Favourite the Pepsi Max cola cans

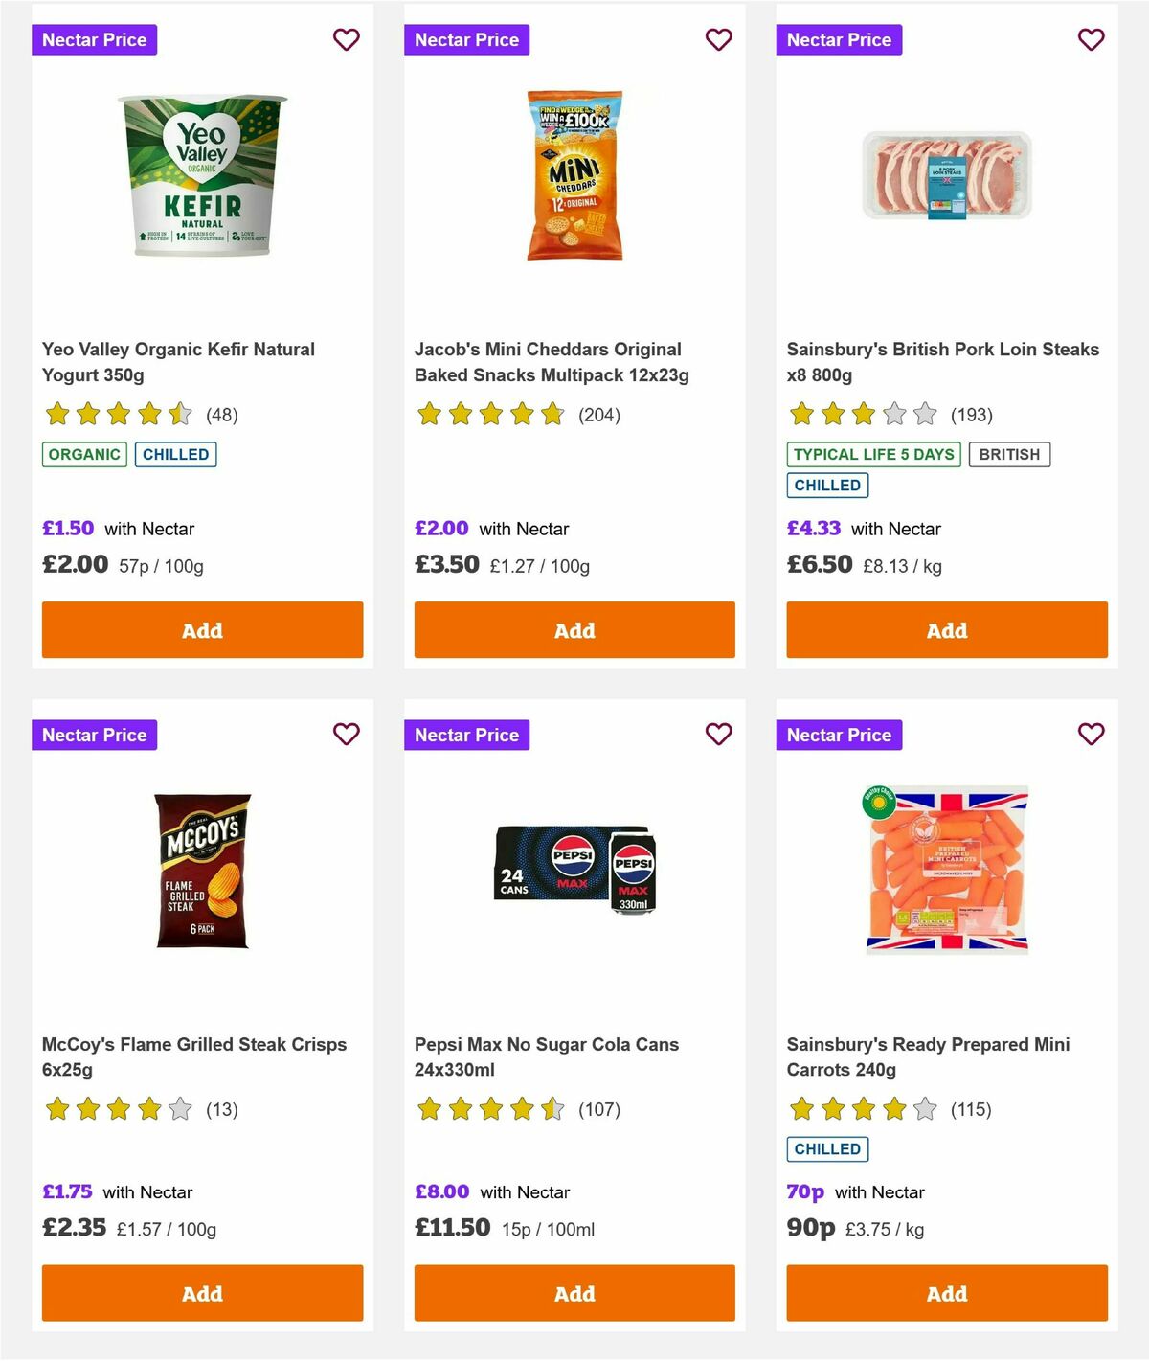[x=718, y=735]
